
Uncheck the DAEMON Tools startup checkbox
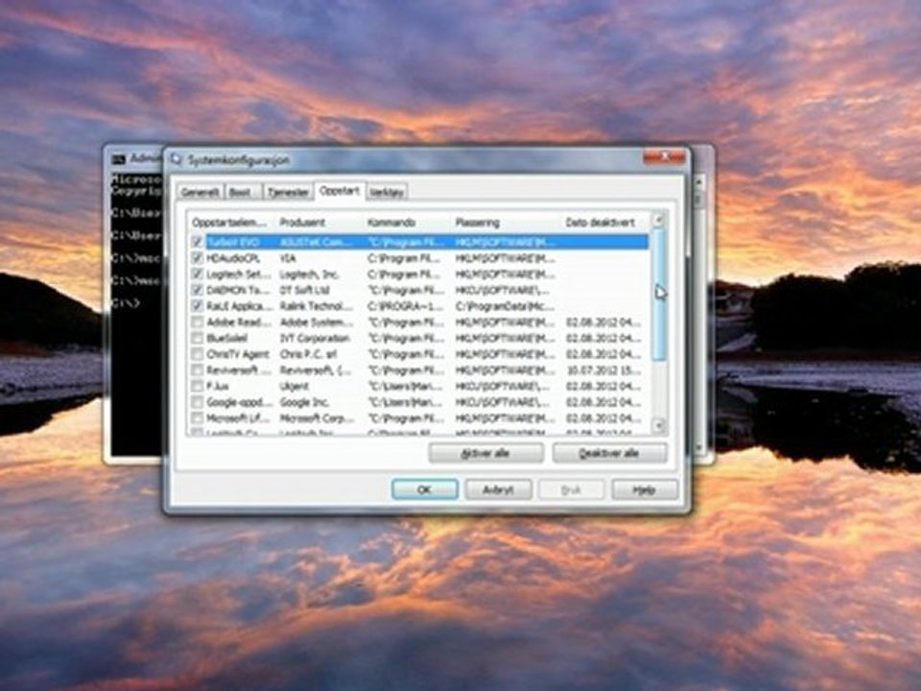click(198, 290)
